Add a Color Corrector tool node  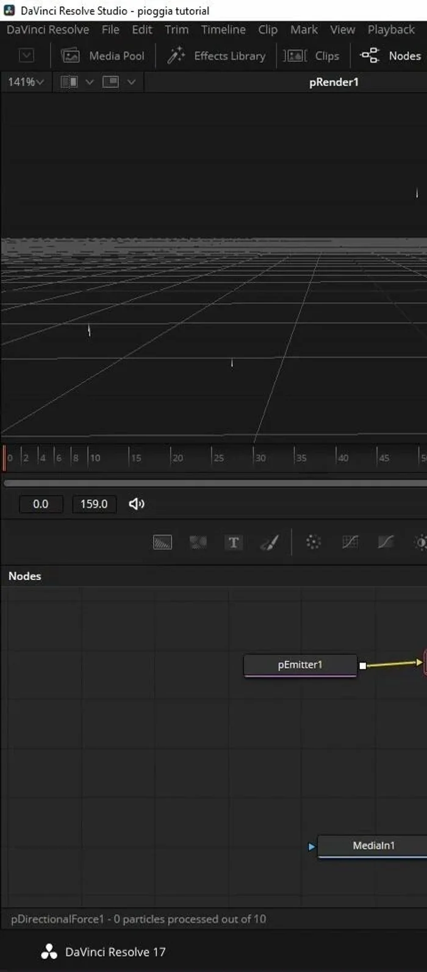(x=313, y=542)
